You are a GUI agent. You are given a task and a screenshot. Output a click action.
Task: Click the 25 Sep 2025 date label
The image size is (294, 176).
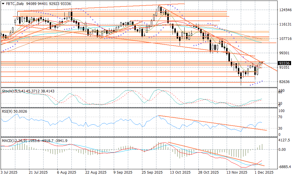click(152, 172)
